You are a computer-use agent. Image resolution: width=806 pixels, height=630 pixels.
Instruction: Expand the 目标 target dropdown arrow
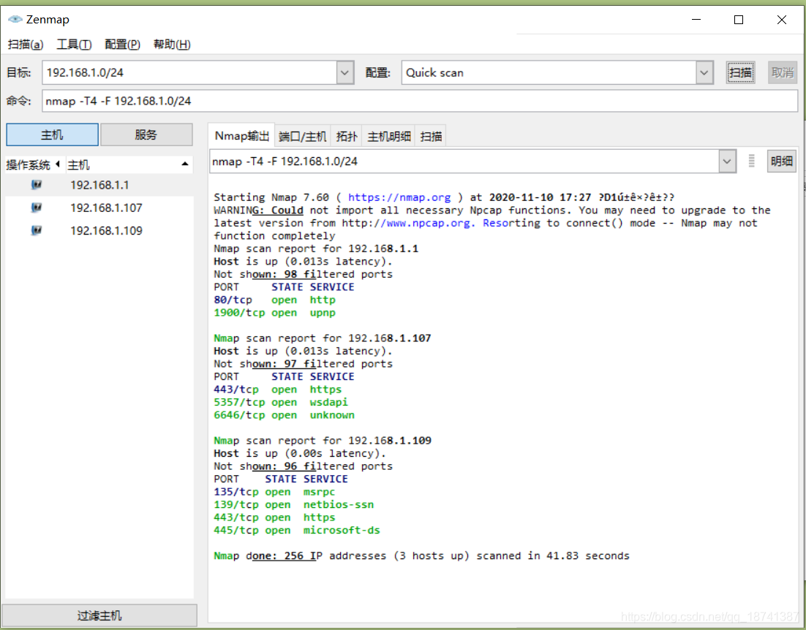click(x=345, y=72)
